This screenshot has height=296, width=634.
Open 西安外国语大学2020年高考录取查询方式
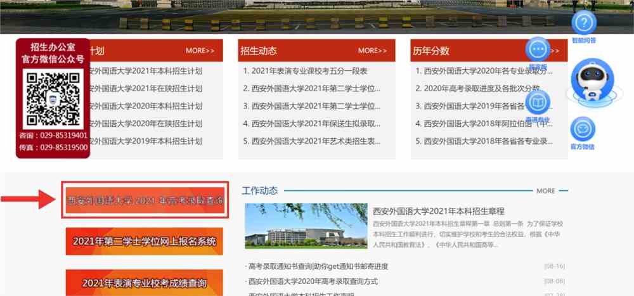coord(313,281)
